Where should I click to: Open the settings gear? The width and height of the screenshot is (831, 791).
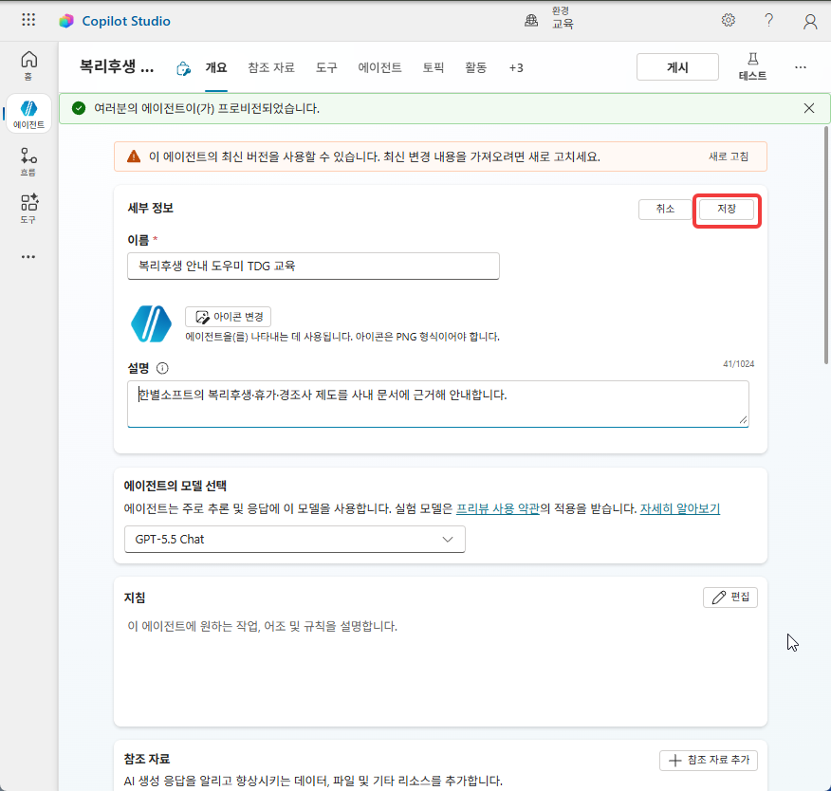click(x=729, y=20)
